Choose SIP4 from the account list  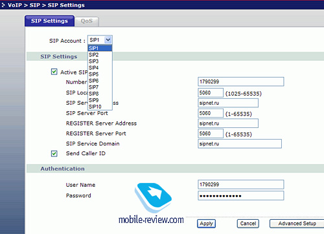(x=100, y=68)
